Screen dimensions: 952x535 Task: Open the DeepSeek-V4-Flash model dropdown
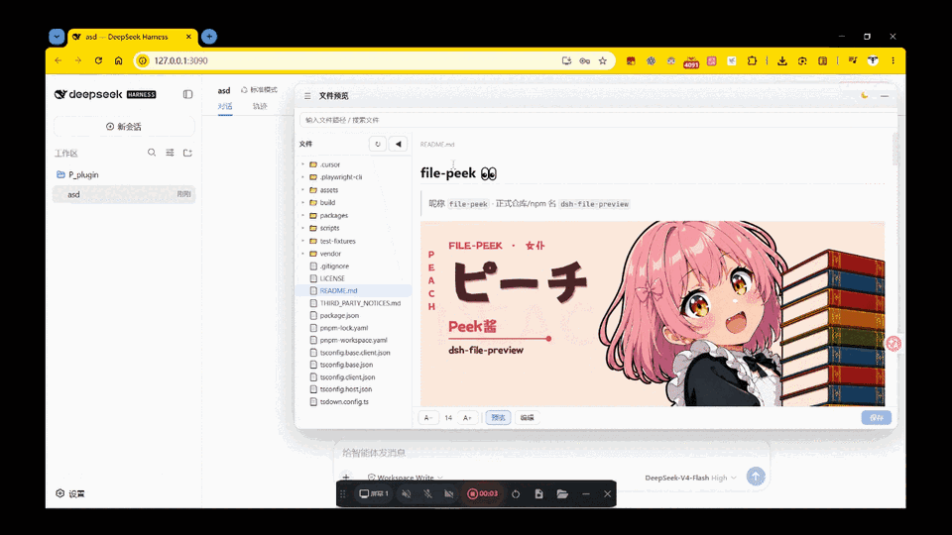click(x=691, y=478)
